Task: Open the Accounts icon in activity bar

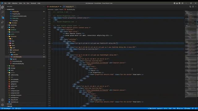Action: click(x=2, y=100)
